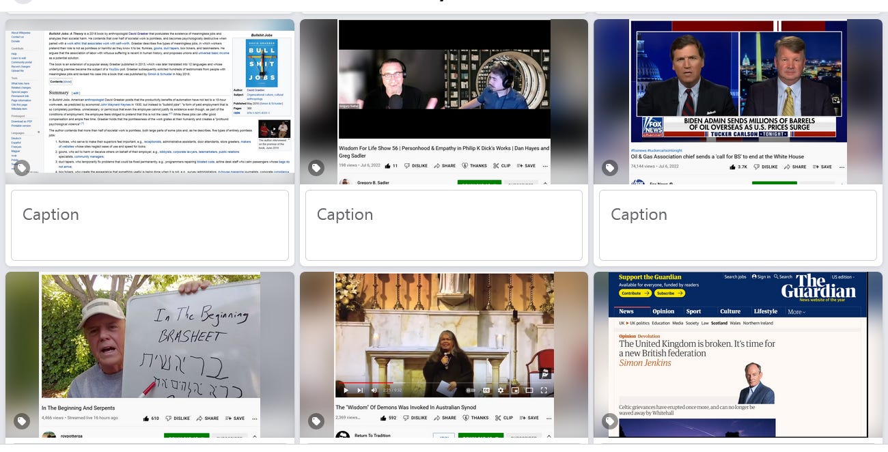The width and height of the screenshot is (888, 452).
Task: Select the In The Beginning Brasheet whiteboard thumbnail
Action: (150, 354)
